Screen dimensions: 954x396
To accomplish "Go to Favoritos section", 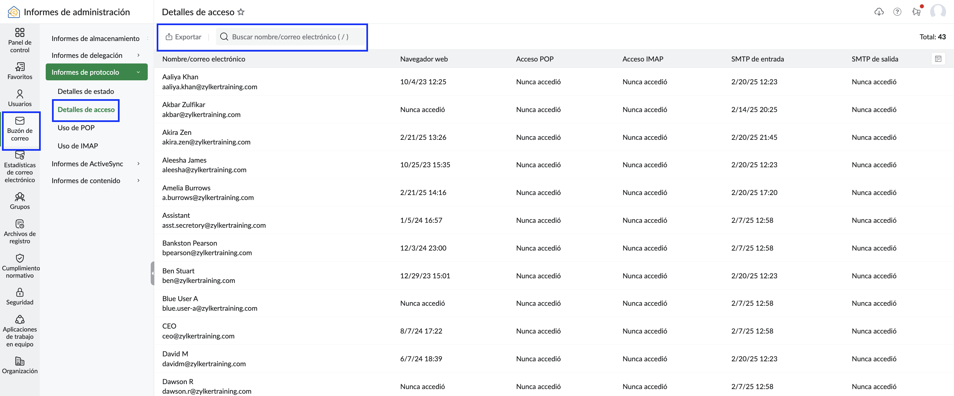I will (20, 71).
